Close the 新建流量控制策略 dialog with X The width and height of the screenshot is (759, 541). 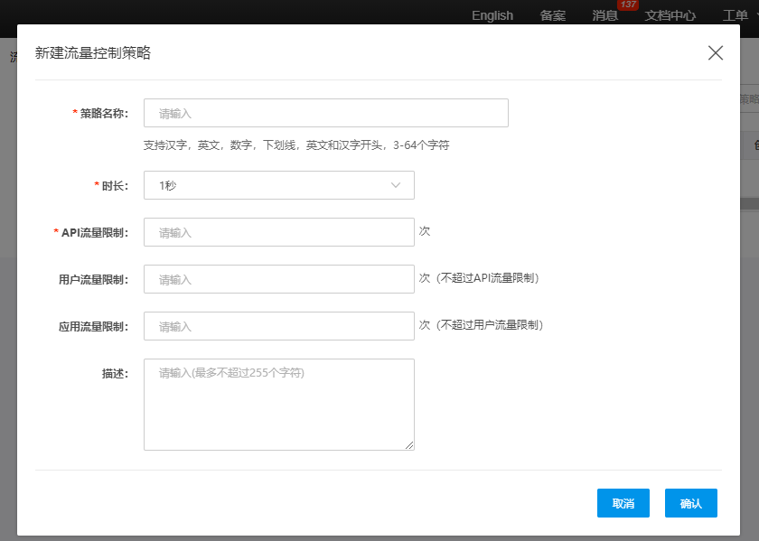click(x=716, y=52)
